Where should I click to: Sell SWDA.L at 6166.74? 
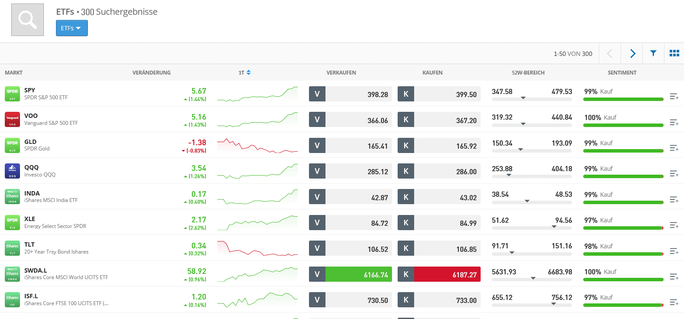tap(350, 274)
